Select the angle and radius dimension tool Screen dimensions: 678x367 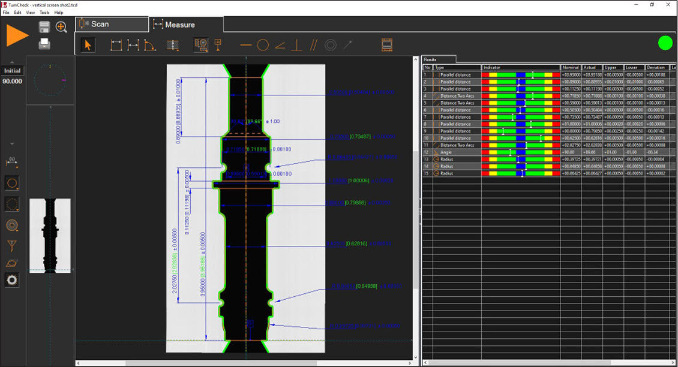pos(149,45)
